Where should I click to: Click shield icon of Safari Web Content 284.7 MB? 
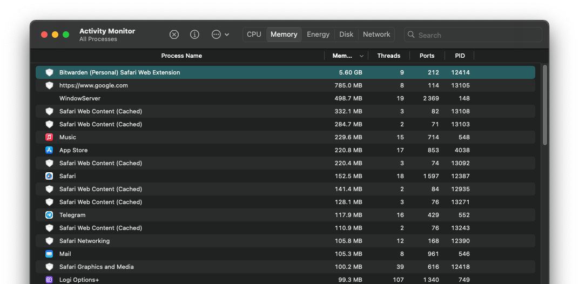pyautogui.click(x=49, y=124)
